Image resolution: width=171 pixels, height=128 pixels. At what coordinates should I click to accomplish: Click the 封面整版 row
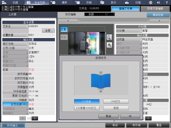[x=29, y=87]
